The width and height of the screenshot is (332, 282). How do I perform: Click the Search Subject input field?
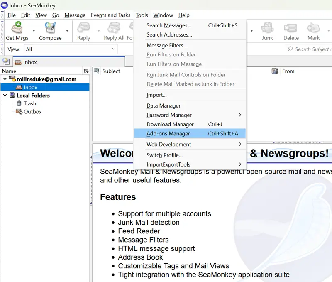point(311,49)
